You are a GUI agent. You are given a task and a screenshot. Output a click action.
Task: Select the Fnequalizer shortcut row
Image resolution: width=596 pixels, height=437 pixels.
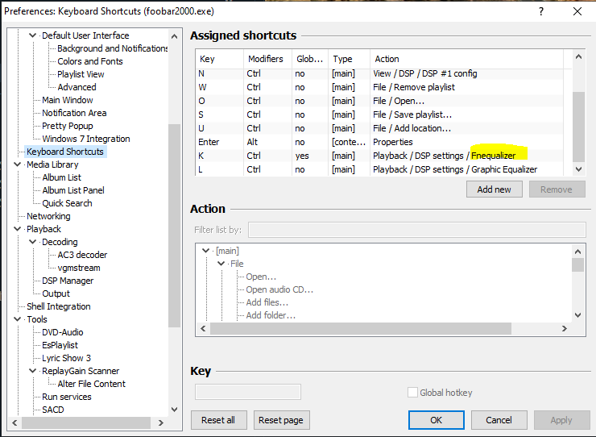pyautogui.click(x=387, y=155)
